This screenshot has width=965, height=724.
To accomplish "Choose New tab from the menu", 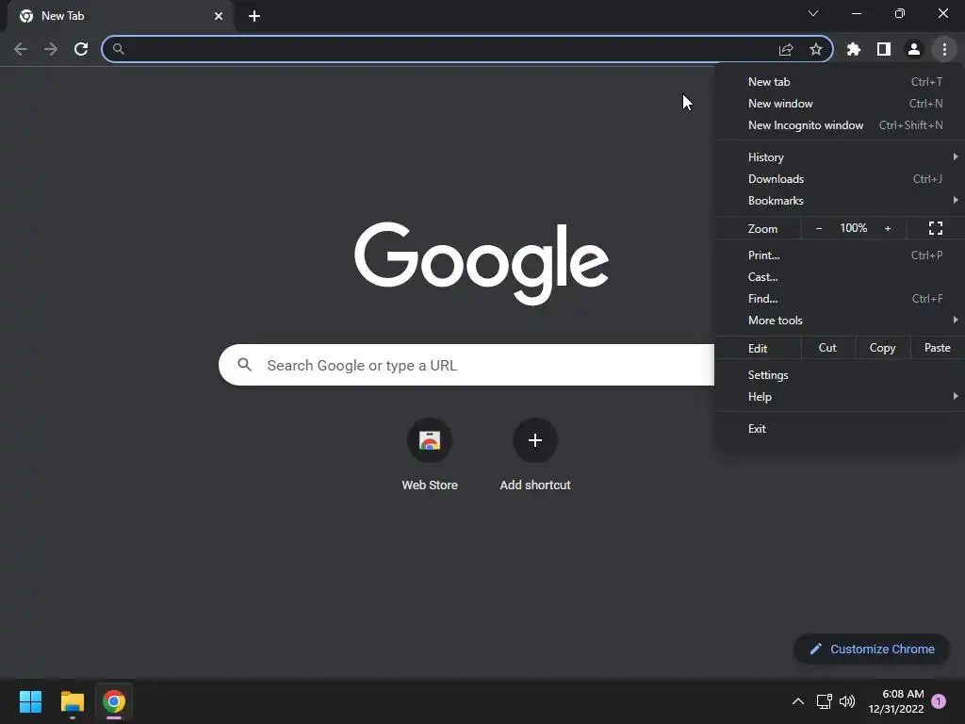I will pyautogui.click(x=840, y=82).
